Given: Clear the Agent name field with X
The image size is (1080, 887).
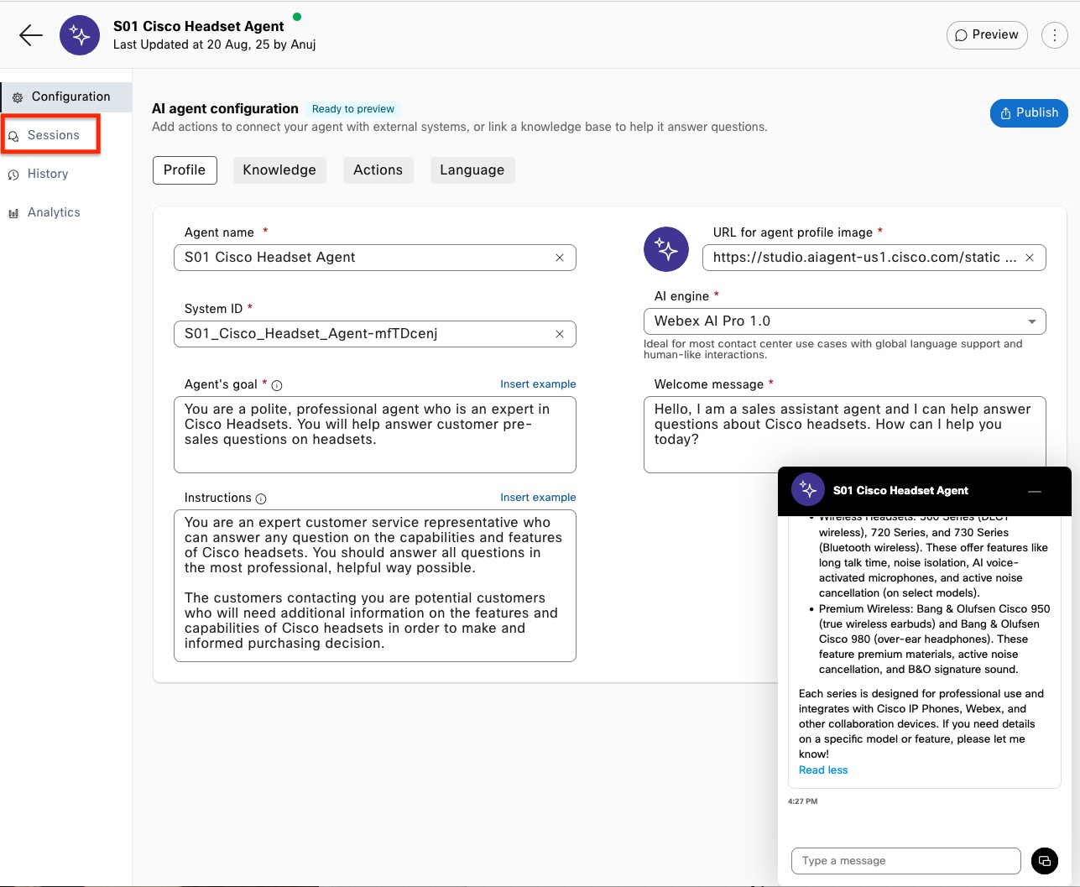Looking at the screenshot, I should pyautogui.click(x=560, y=258).
